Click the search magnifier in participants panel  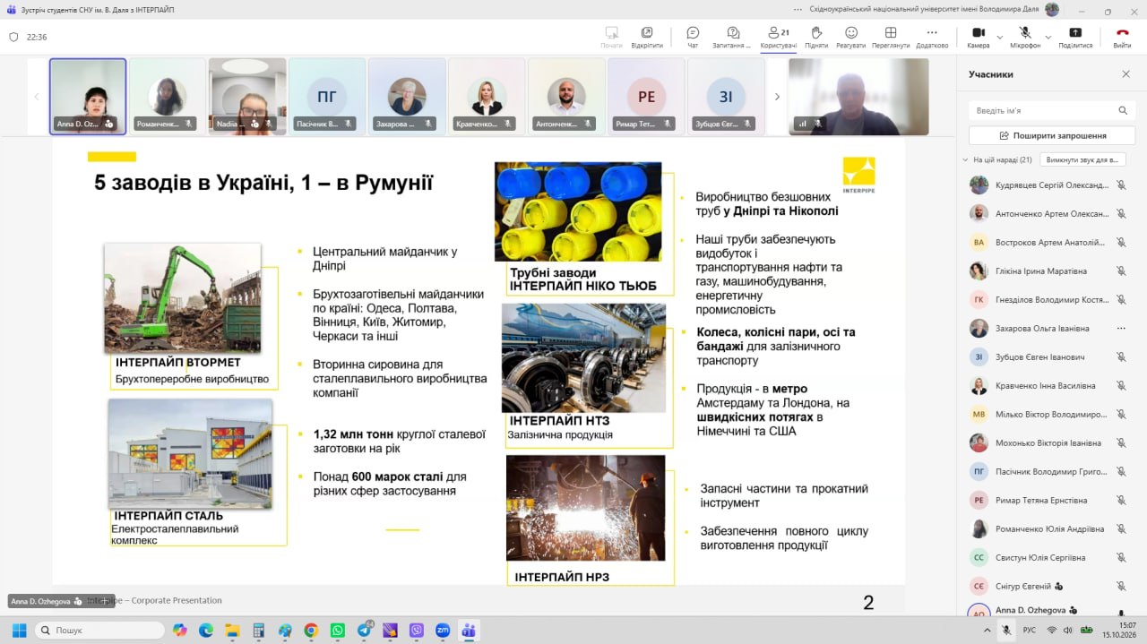point(1123,110)
